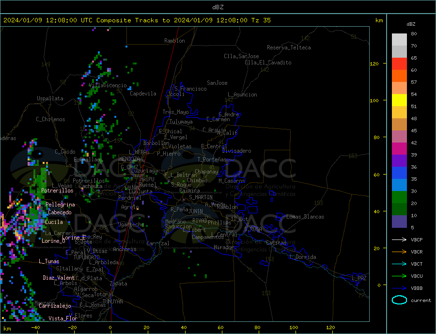The width and height of the screenshot is (436, 334).
Task: Click the TUPUNGATO map label
Action: coord(87,257)
